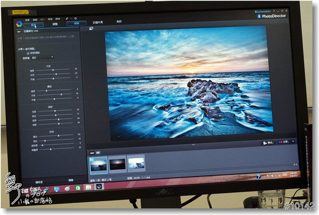319x215 pixels.
Task: Expand the Share button dropdown arrow
Action: (293, 142)
